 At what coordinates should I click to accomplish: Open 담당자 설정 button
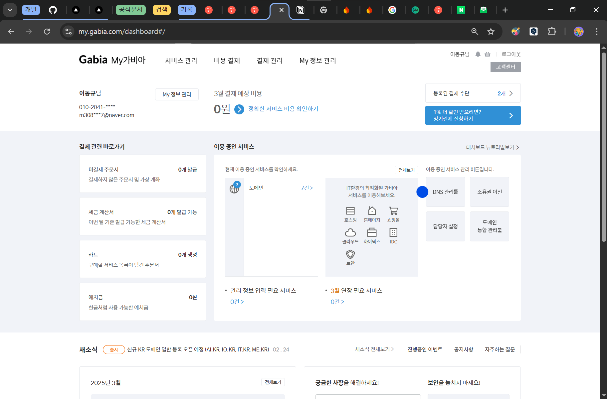[x=445, y=226]
